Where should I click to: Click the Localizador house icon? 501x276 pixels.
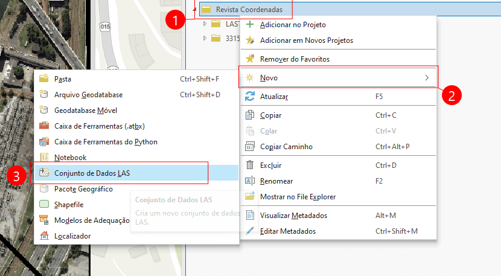click(x=43, y=236)
